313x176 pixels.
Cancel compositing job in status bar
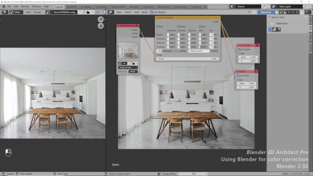coord(205,174)
